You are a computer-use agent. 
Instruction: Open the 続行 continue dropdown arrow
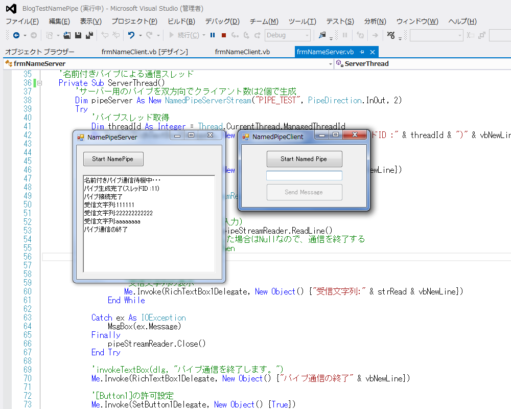[x=204, y=35]
